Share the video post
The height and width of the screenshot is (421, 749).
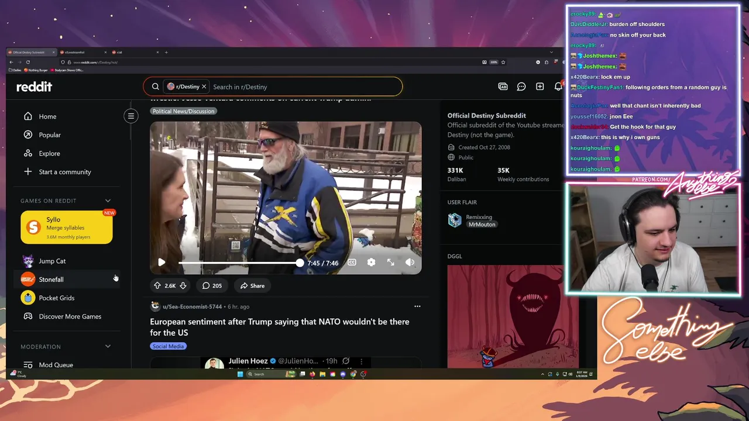(252, 286)
